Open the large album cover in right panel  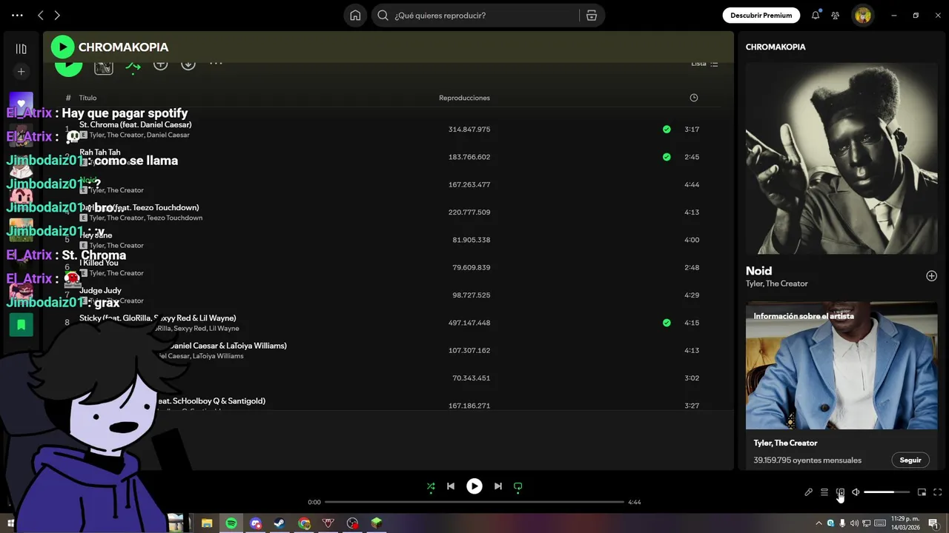[x=841, y=158]
